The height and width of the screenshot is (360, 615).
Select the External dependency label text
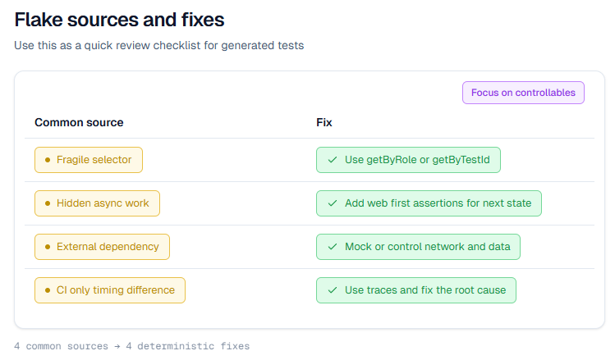pos(108,247)
